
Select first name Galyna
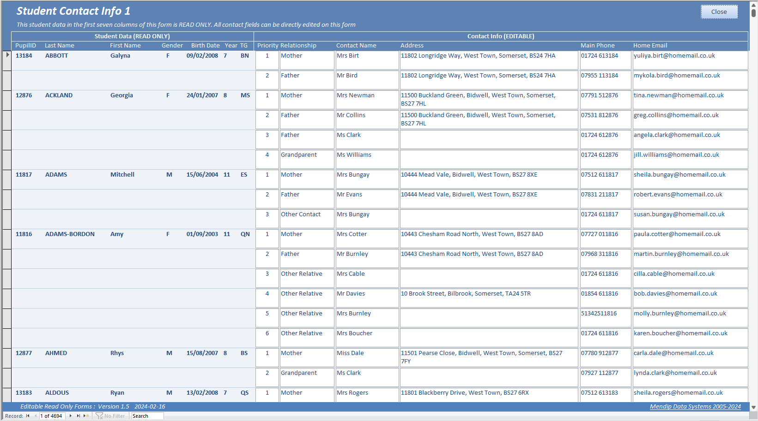(120, 56)
